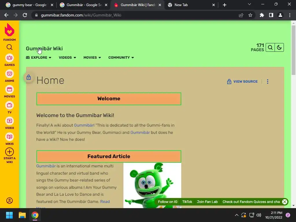Open the notification center badge
The image size is (296, 222).
click(x=288, y=215)
